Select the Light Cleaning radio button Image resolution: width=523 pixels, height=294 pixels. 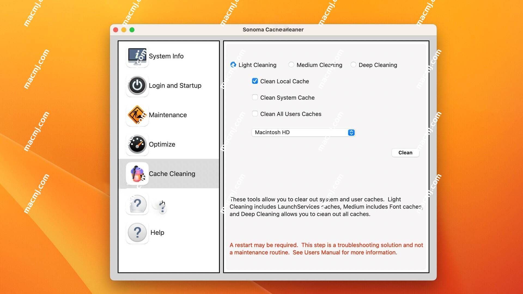coord(233,65)
